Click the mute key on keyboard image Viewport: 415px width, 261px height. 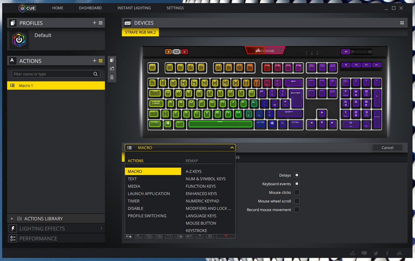point(345,51)
